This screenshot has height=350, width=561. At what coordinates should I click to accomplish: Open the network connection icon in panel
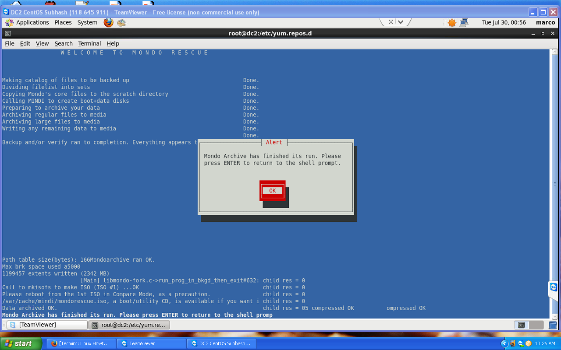point(464,22)
